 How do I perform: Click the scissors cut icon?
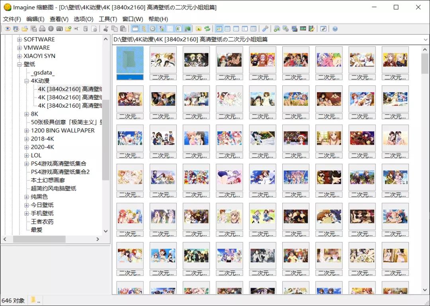click(x=106, y=29)
